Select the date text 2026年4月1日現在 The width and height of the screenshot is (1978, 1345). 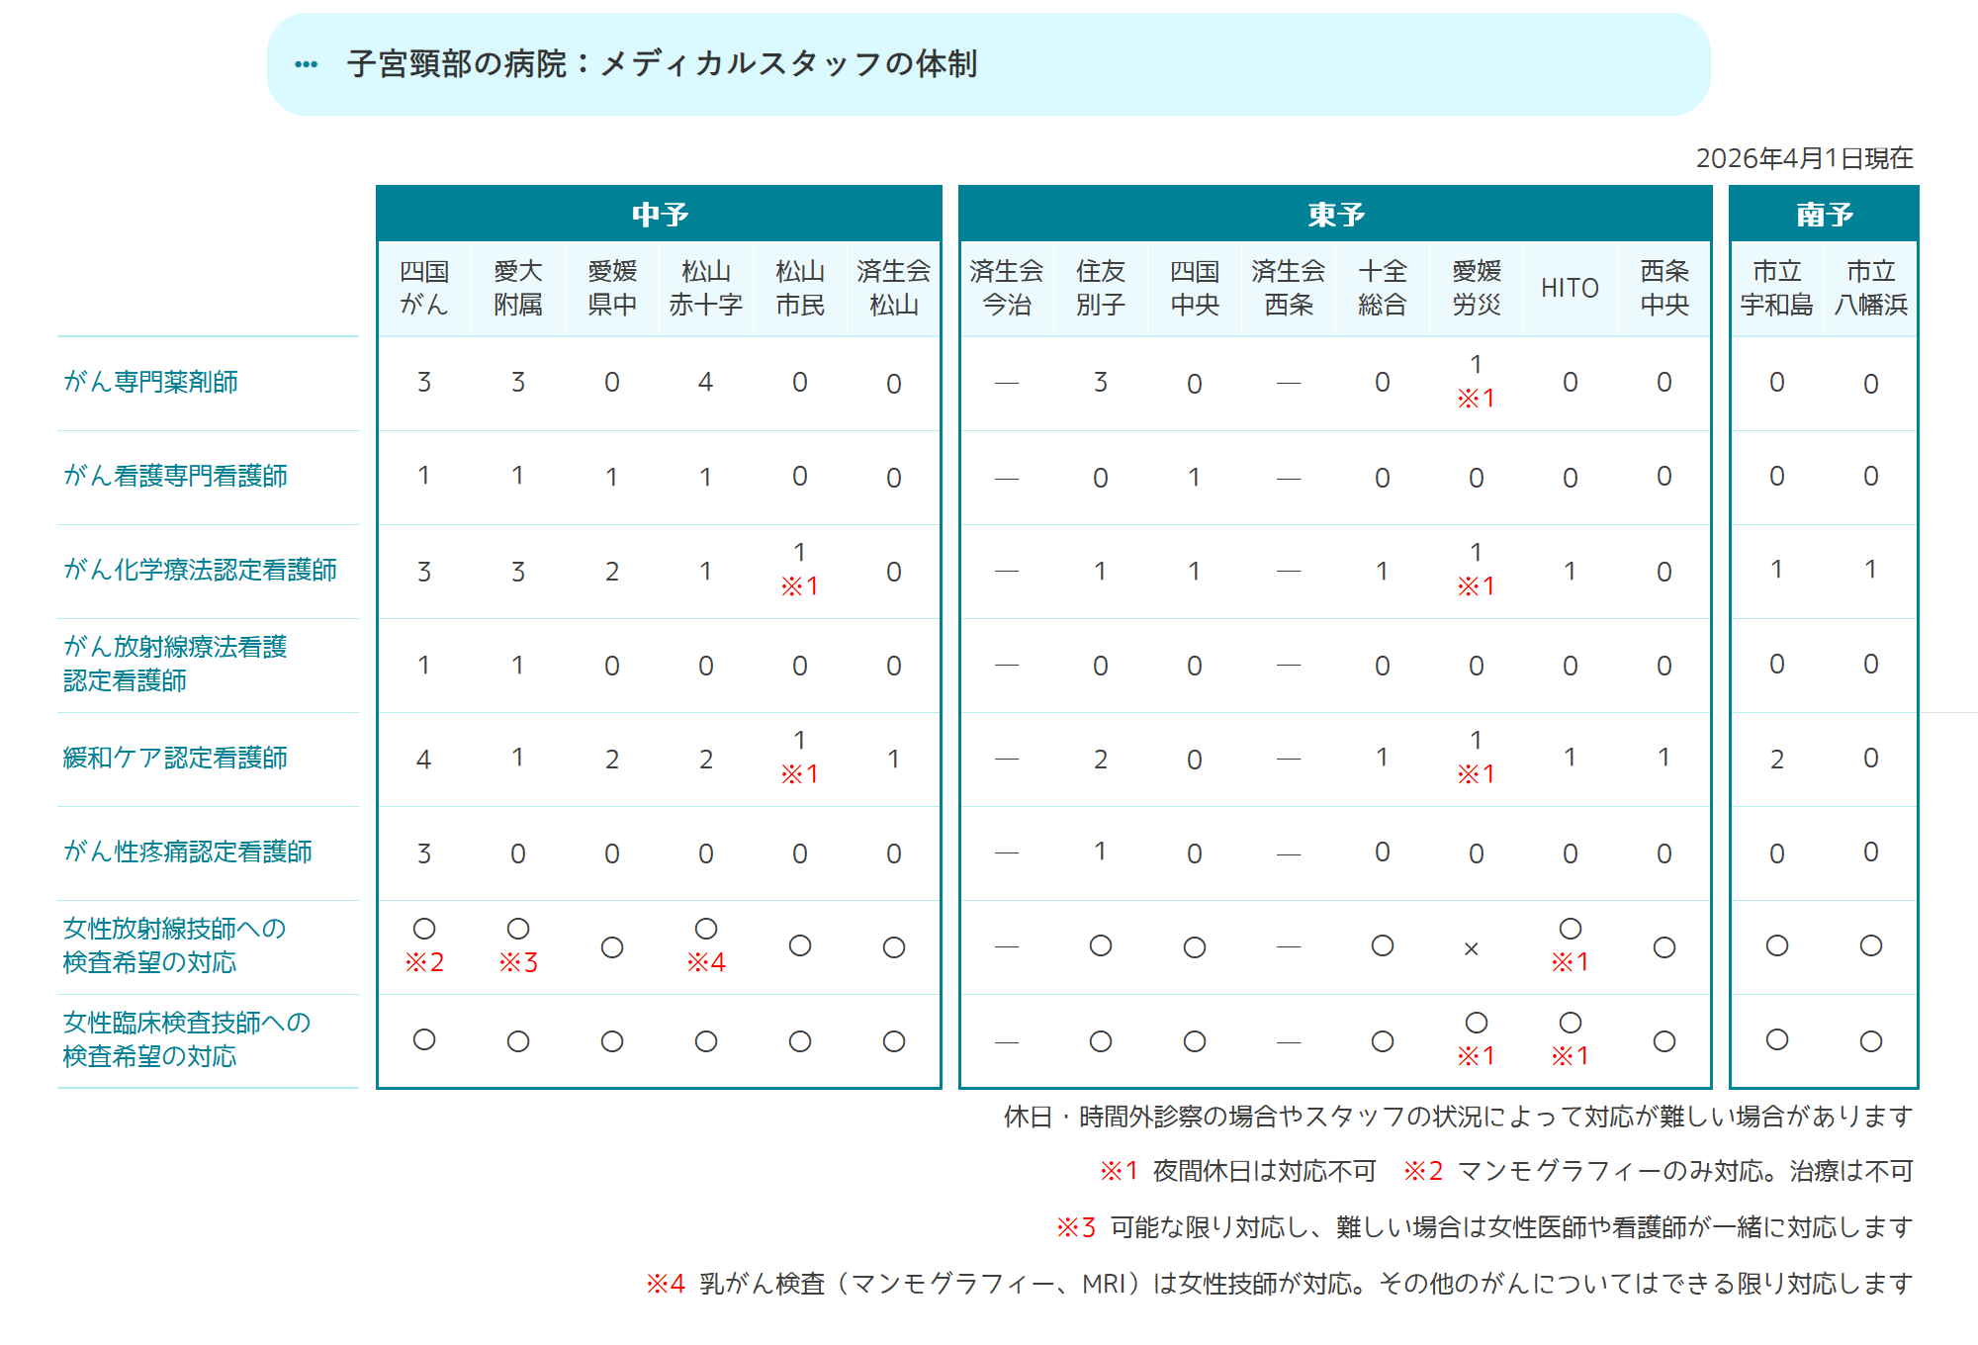point(1804,158)
